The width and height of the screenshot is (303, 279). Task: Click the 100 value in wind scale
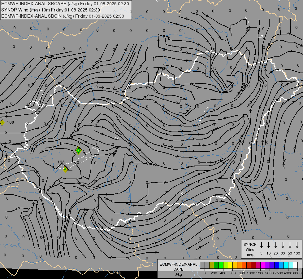(297, 253)
